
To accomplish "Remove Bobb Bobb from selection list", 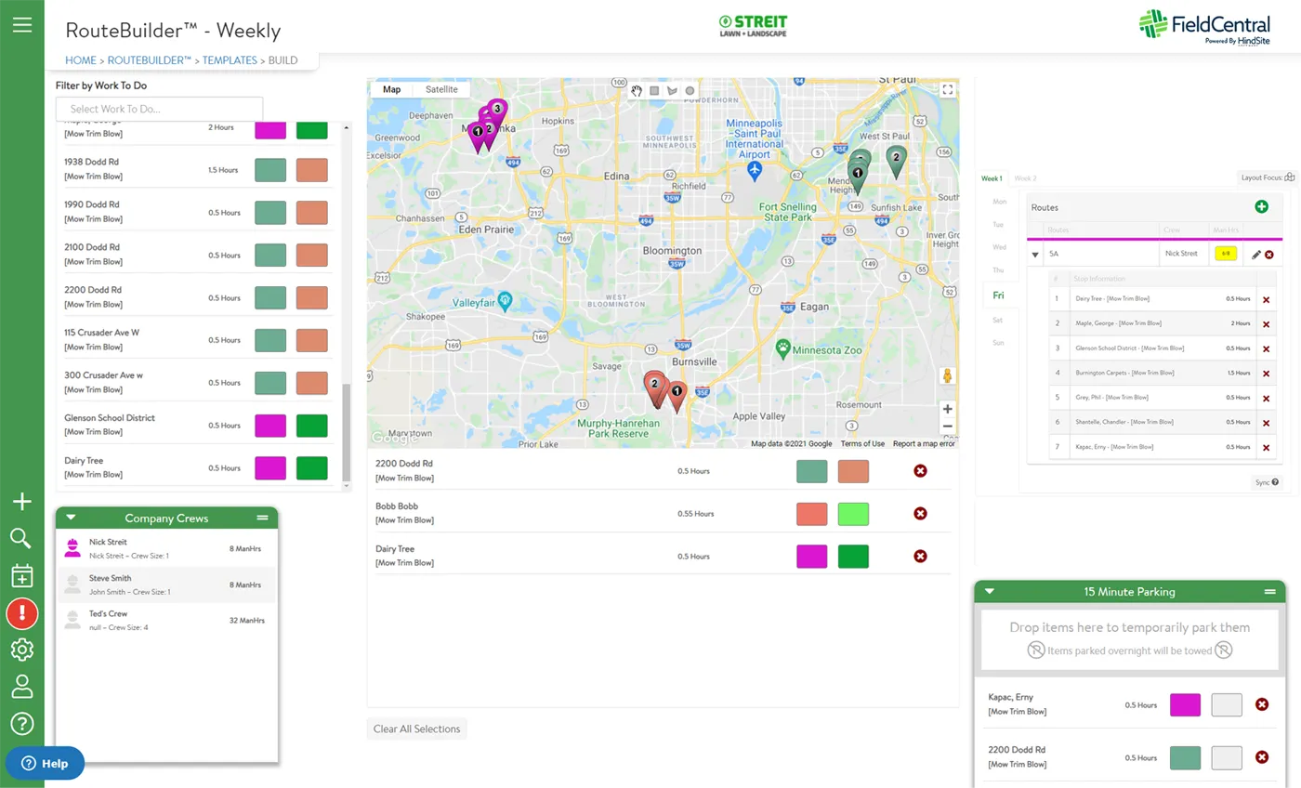I will pyautogui.click(x=920, y=513).
